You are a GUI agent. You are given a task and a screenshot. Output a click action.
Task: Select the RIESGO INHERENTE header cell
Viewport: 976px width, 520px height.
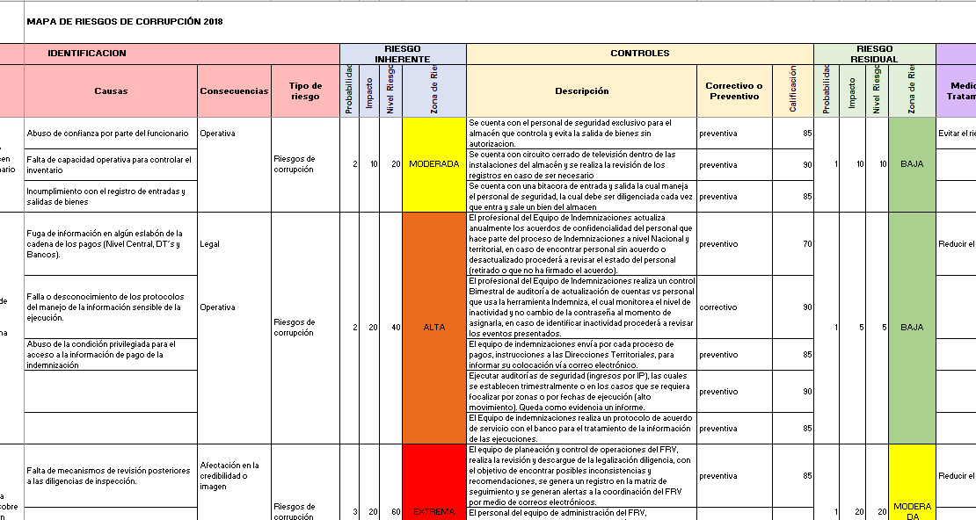(x=403, y=54)
